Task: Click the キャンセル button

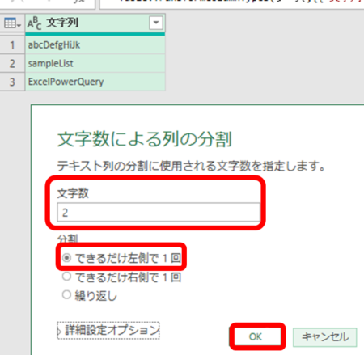Action: coord(325,337)
